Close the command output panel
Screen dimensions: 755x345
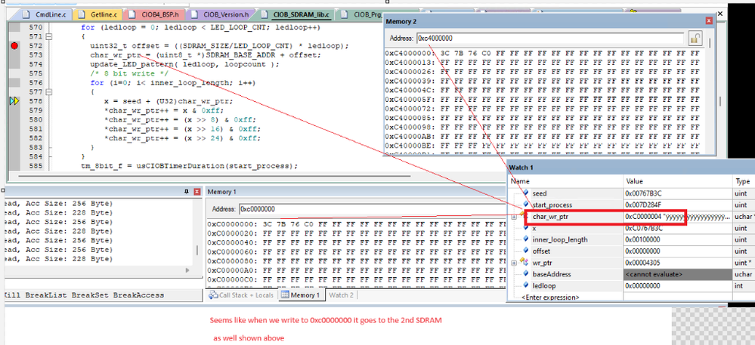pos(196,192)
